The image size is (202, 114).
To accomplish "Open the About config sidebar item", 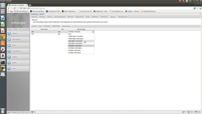I will point(18,69).
